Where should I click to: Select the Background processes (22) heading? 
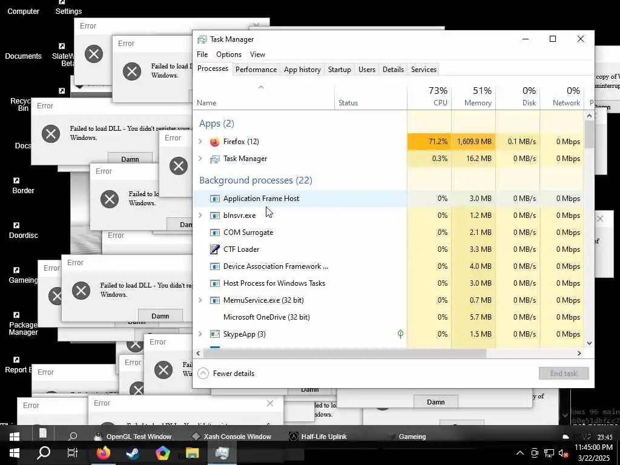tap(256, 180)
